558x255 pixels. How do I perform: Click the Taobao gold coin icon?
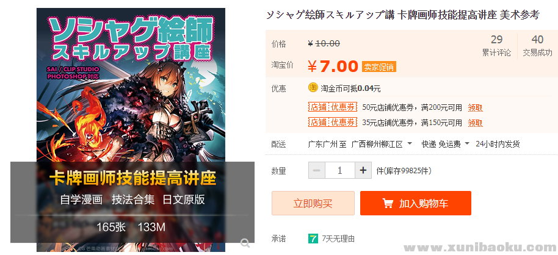(x=313, y=87)
